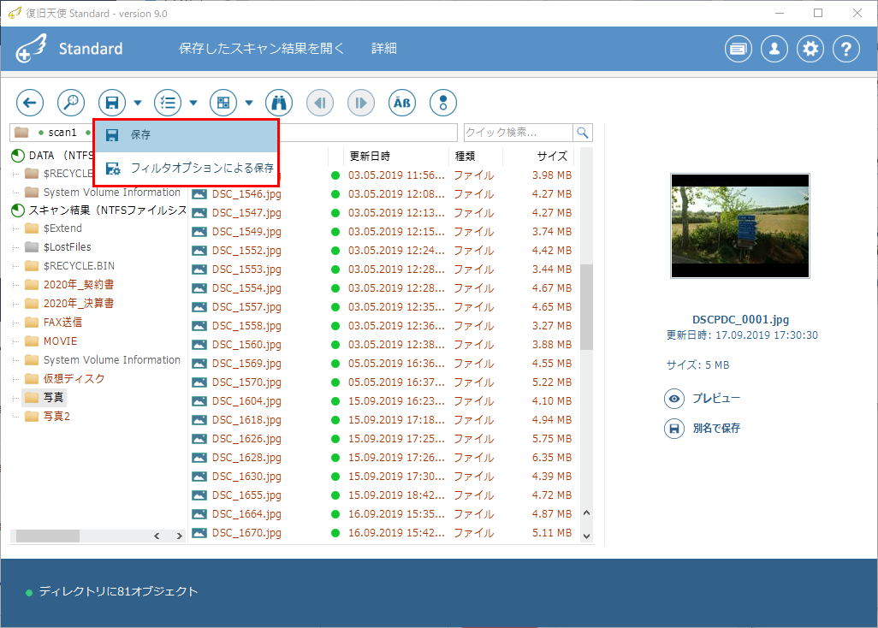Click tree panel scroll right arrow

[179, 536]
